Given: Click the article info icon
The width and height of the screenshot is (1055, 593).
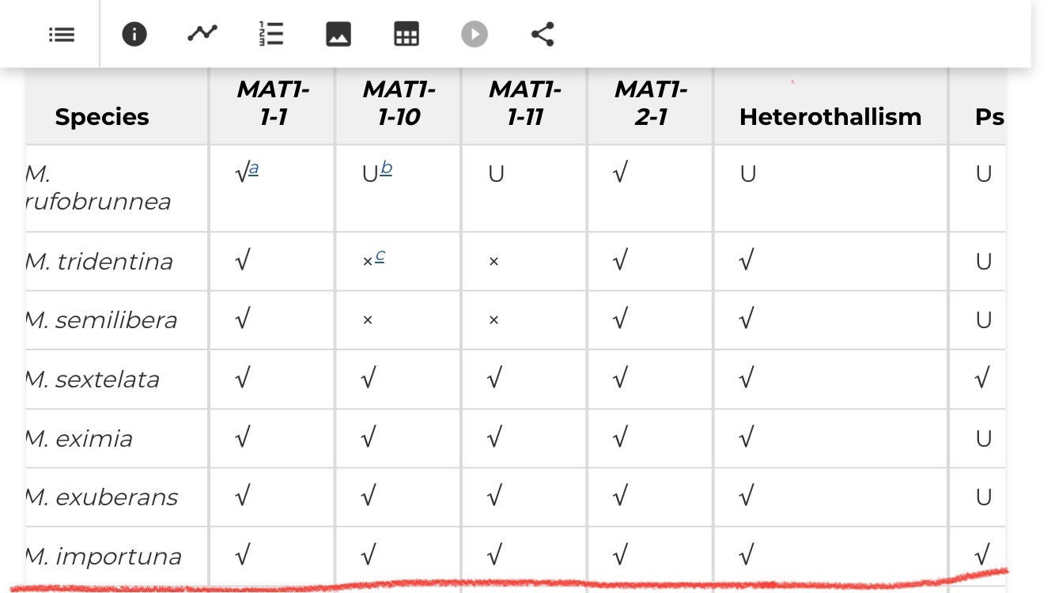Looking at the screenshot, I should pos(134,34).
